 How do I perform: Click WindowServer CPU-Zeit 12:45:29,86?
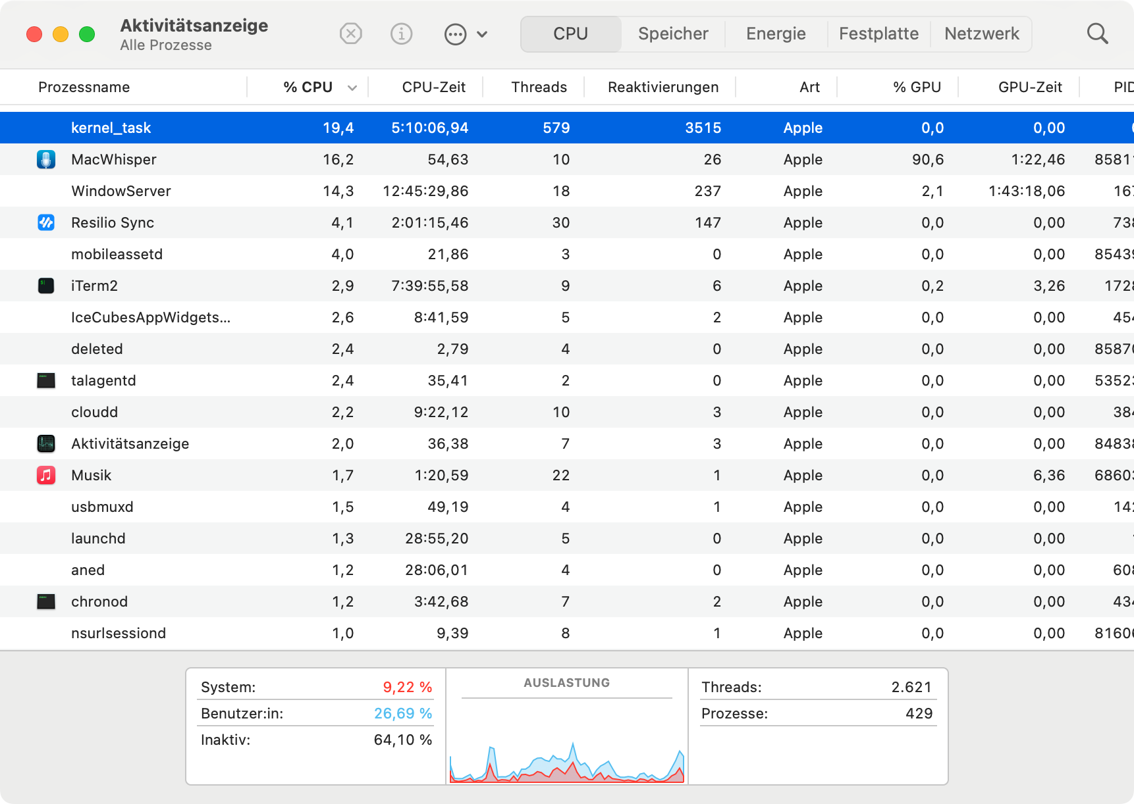(425, 191)
